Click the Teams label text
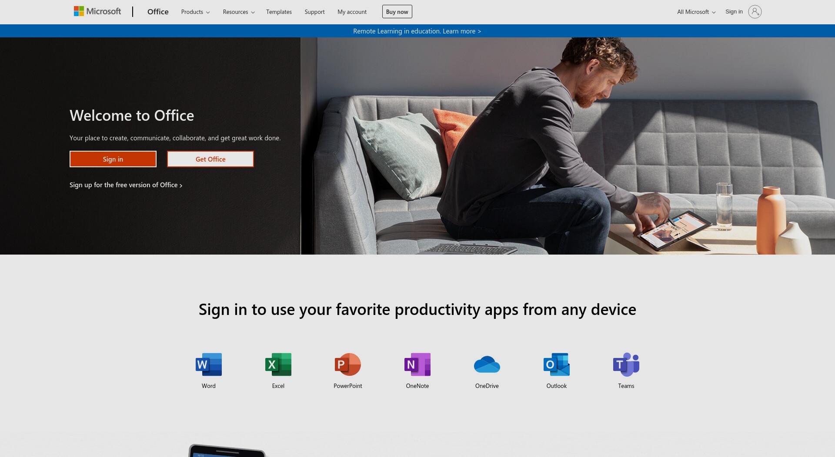 [626, 386]
